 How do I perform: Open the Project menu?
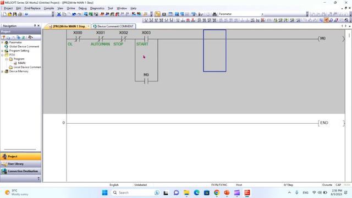click(x=8, y=8)
